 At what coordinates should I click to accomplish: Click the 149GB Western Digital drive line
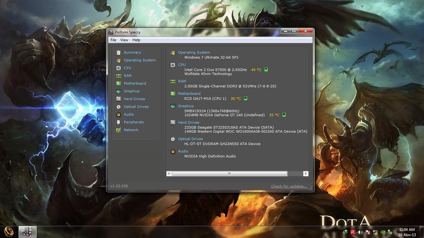[245, 131]
